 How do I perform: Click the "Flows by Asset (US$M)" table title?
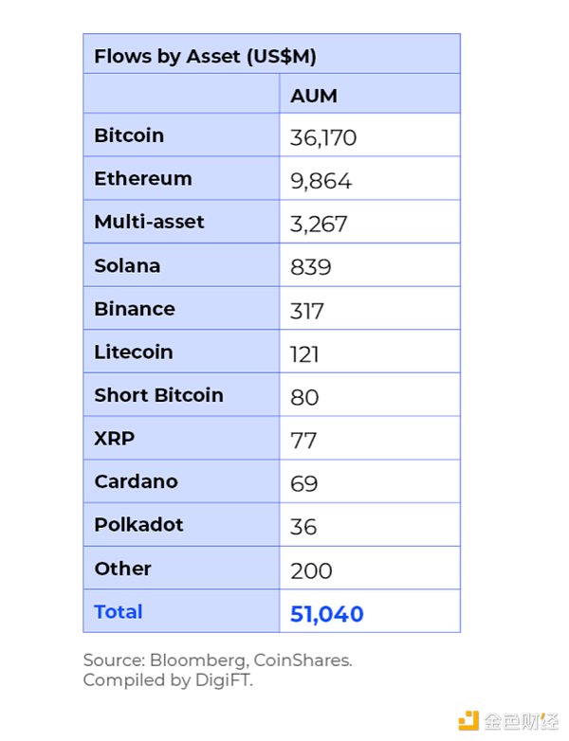205,56
